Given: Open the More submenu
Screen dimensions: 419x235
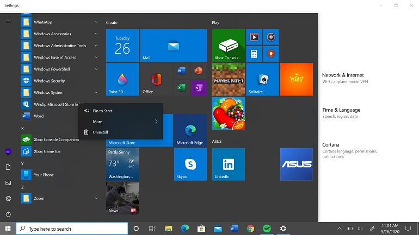Looking at the screenshot, I should (x=121, y=122).
